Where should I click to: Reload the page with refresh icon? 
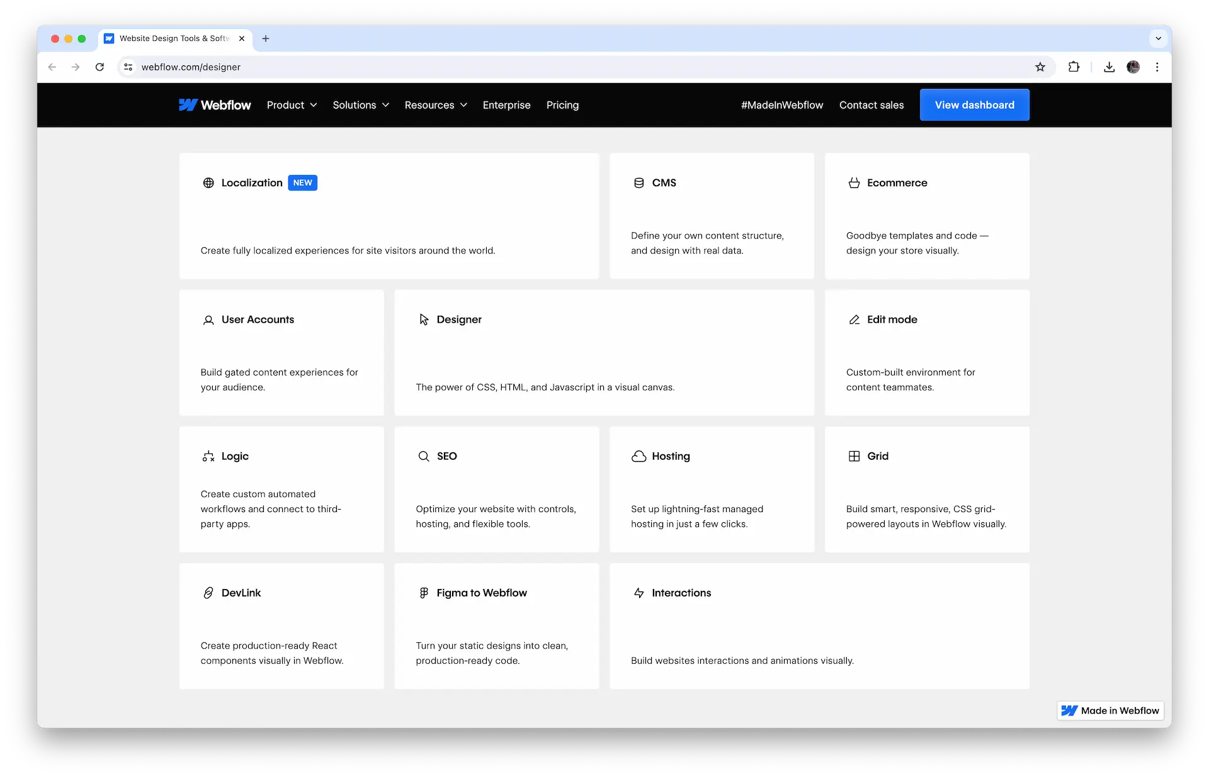point(99,67)
